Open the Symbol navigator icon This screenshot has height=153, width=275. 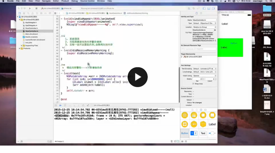pyautogui.click(x=24, y=13)
